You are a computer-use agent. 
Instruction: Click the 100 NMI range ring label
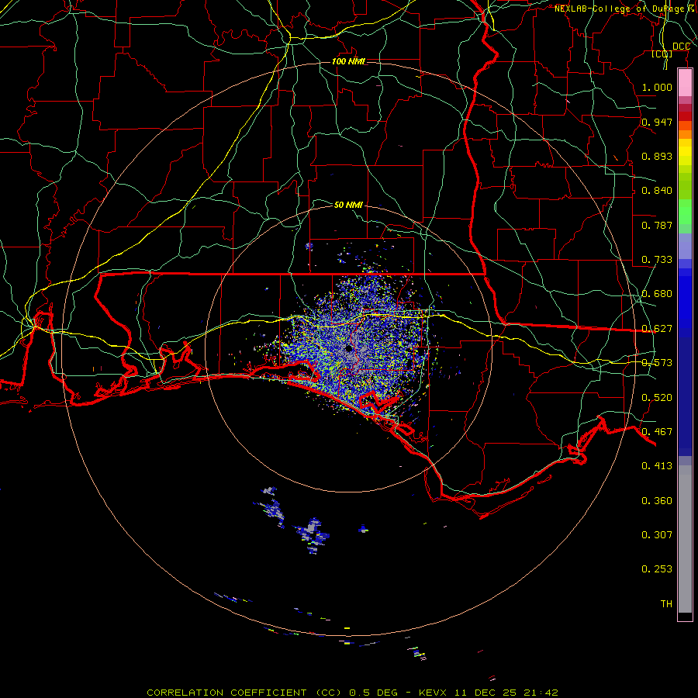click(348, 61)
